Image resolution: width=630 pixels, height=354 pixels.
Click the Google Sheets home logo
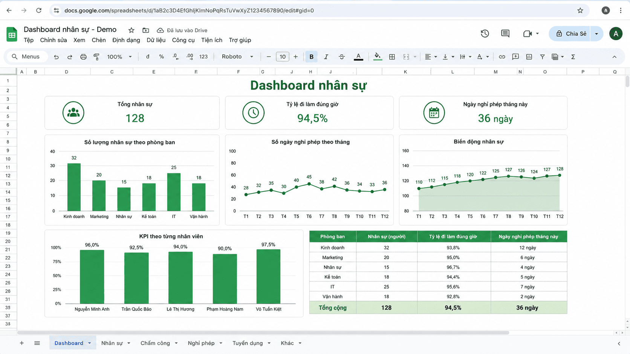click(x=12, y=34)
